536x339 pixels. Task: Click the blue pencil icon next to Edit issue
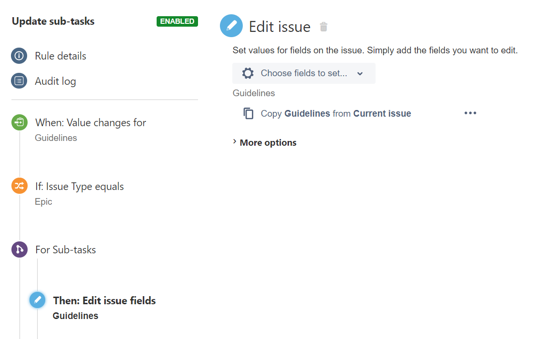tap(231, 26)
